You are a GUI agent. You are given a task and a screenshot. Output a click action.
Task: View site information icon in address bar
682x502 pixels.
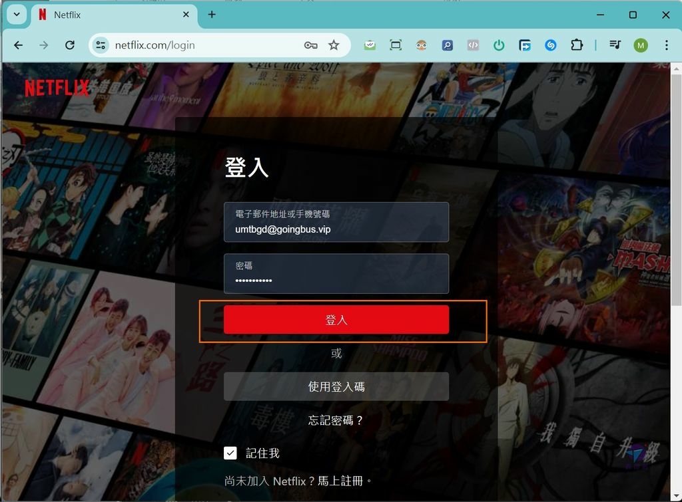101,45
